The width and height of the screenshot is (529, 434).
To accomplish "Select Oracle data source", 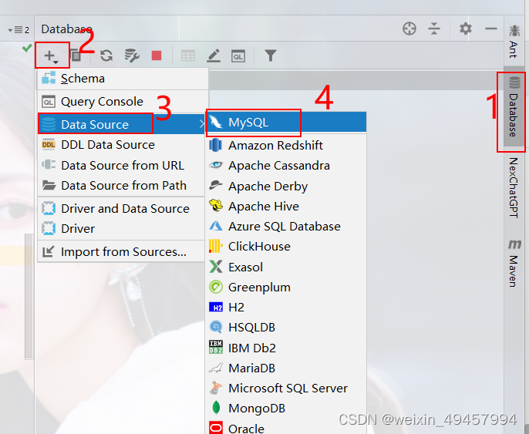I will pyautogui.click(x=286, y=427).
